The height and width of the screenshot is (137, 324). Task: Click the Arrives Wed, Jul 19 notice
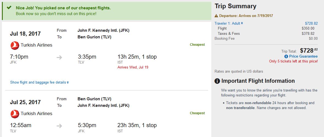coord(133,67)
